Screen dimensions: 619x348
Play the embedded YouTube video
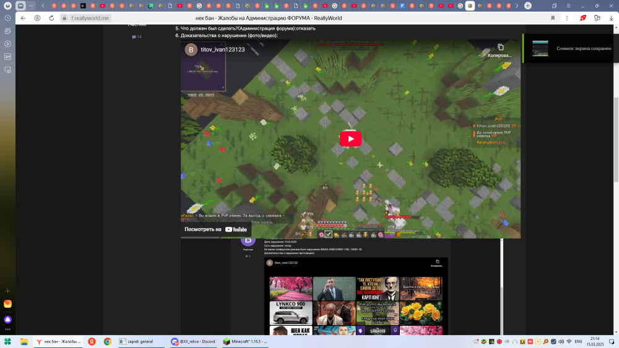350,138
